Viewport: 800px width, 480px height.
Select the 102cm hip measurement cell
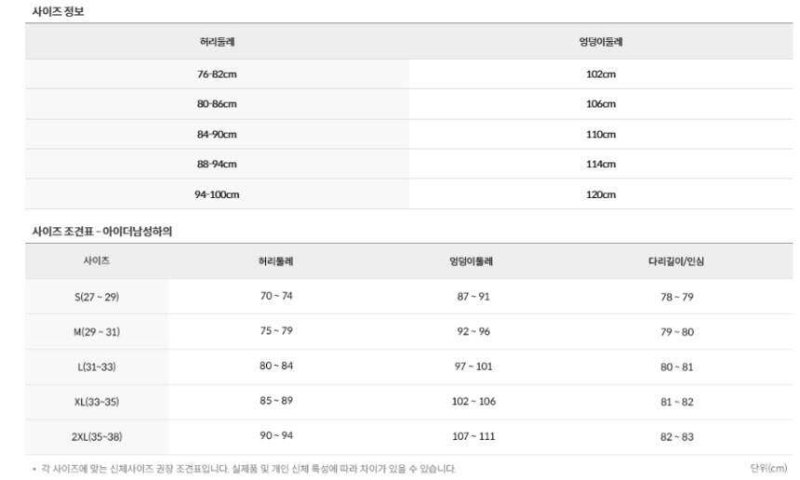coord(601,74)
